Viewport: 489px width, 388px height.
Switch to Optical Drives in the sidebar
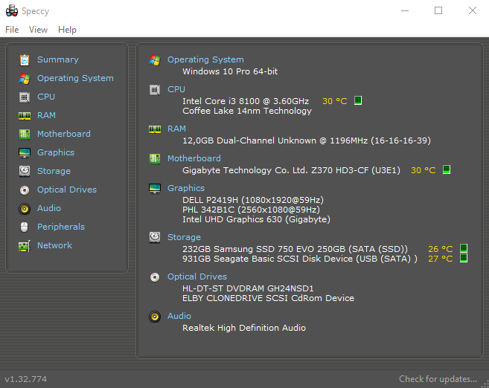[x=67, y=190]
